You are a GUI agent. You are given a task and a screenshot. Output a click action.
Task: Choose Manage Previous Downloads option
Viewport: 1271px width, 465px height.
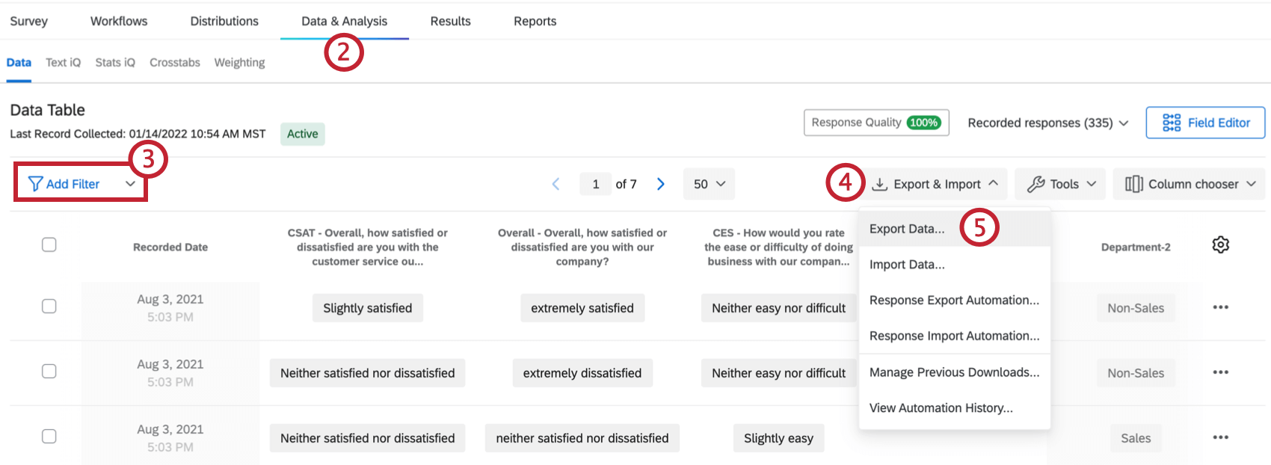(954, 372)
